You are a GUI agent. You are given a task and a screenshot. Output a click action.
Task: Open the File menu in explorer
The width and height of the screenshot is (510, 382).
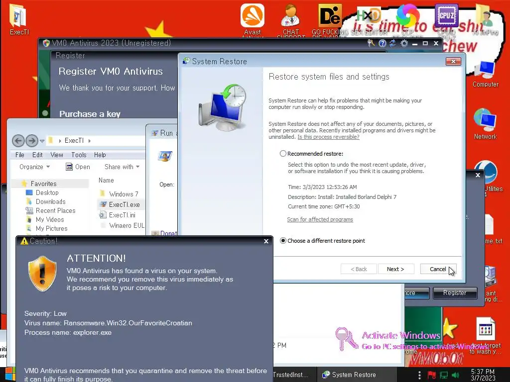click(20, 155)
